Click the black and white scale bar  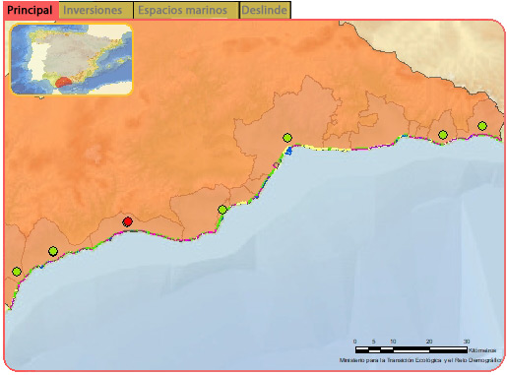click(412, 349)
